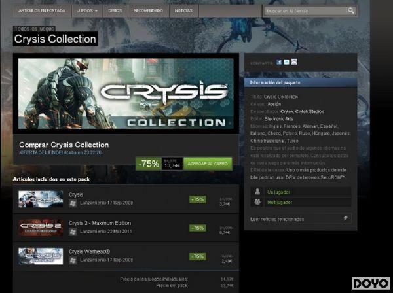Click Windows icon under Crysis Warhead
Viewport: 393px width, 293px height.
tap(73, 260)
